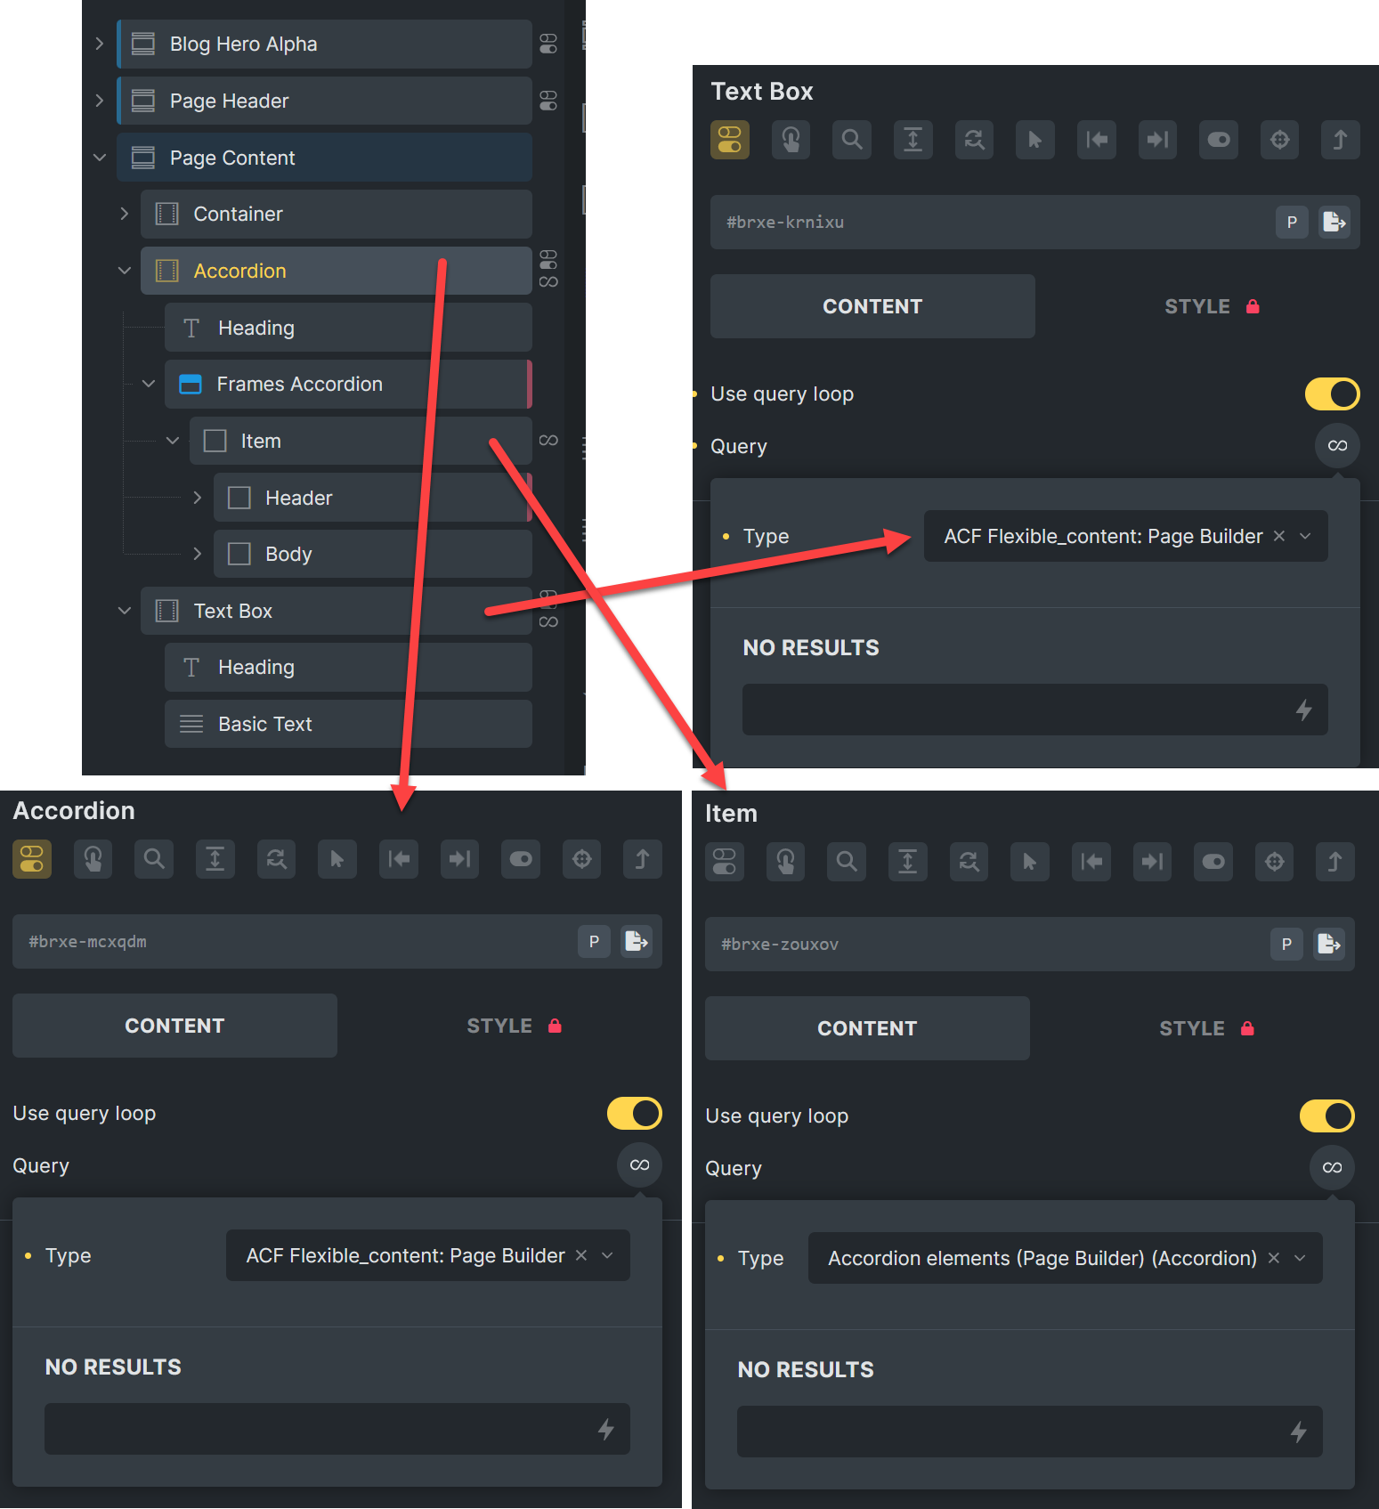The width and height of the screenshot is (1379, 1509).
Task: Expand Blog Hero Alpha in structure tree
Action: click(99, 44)
